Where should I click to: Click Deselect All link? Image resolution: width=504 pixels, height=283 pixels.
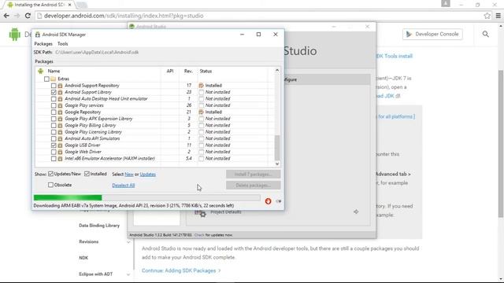click(123, 186)
